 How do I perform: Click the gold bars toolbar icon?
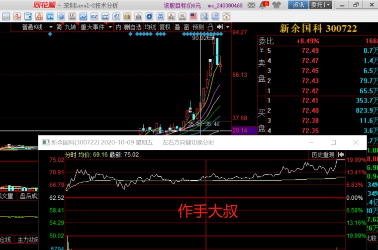pyautogui.click(x=127, y=16)
